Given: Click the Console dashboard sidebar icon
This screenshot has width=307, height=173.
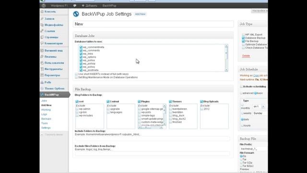Looking at the screenshot, I should click(42, 12).
